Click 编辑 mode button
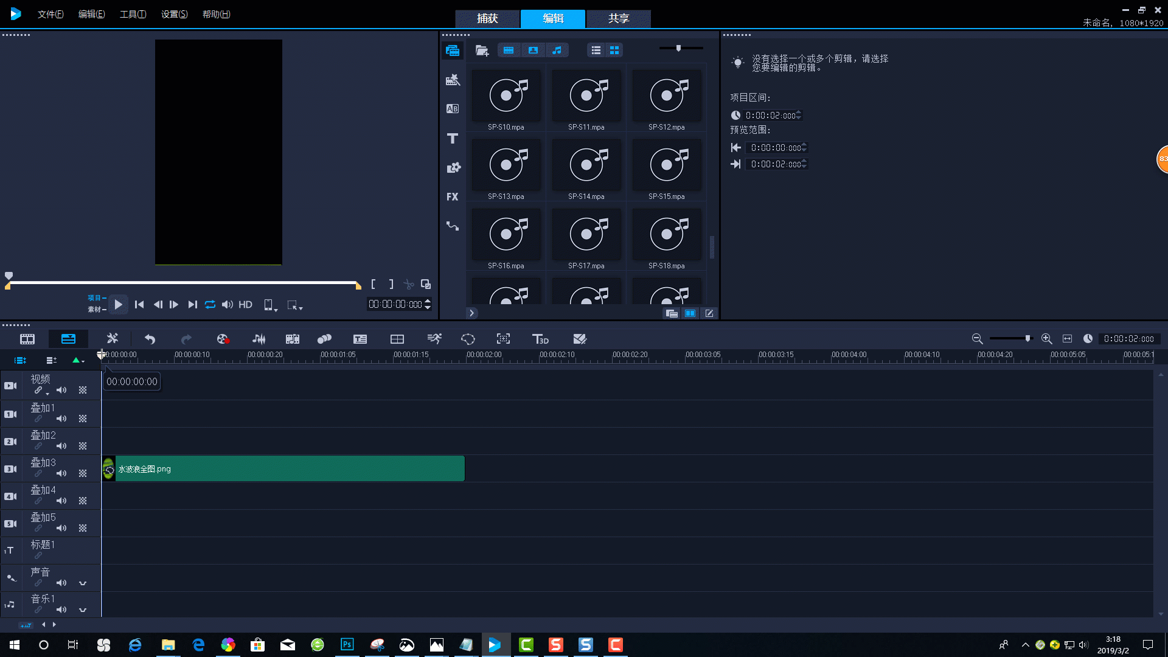The image size is (1168, 657). coord(555,18)
